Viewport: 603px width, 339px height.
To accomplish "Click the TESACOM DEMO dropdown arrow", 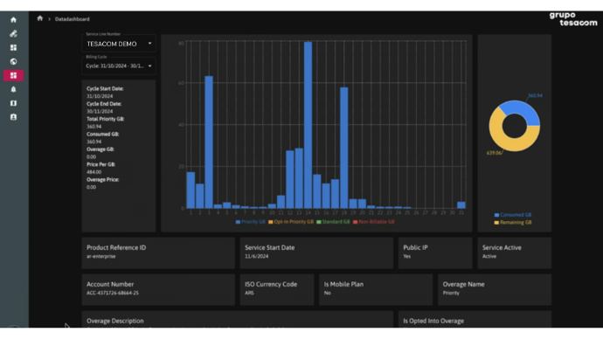I will click(149, 44).
